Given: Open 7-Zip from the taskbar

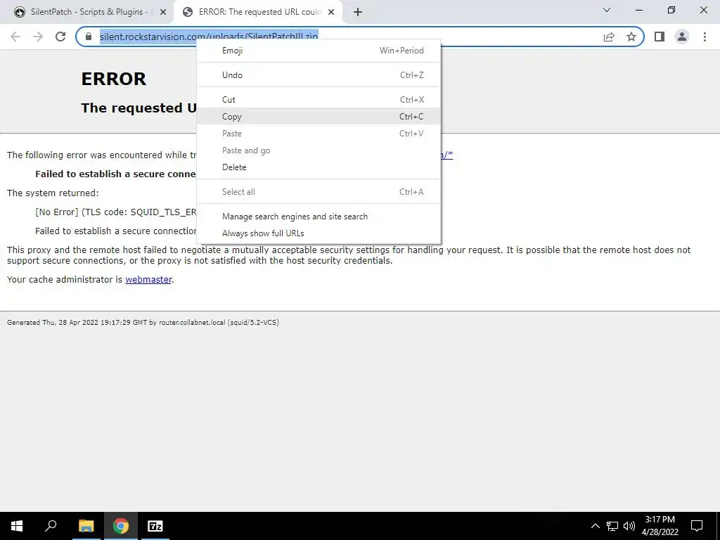Looking at the screenshot, I should (155, 526).
